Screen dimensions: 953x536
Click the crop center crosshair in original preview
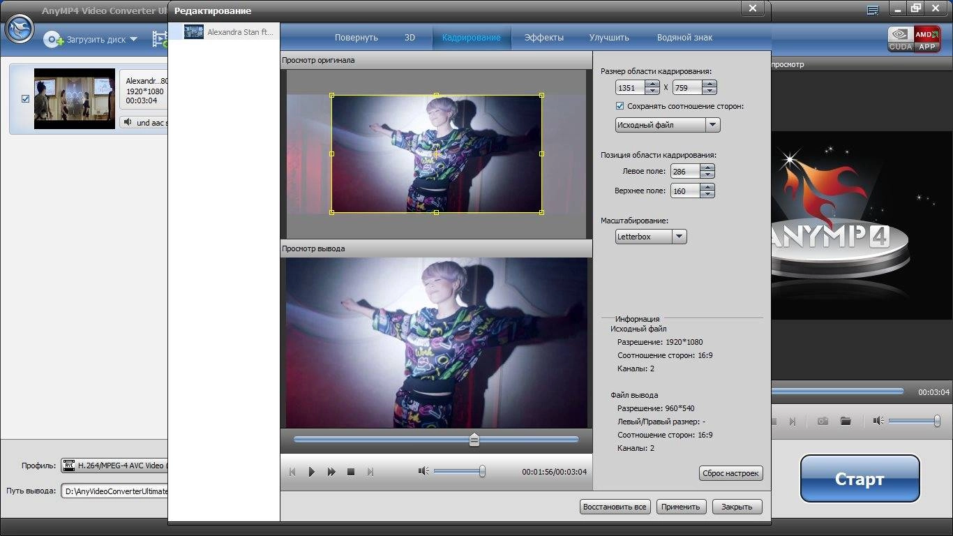pos(437,154)
